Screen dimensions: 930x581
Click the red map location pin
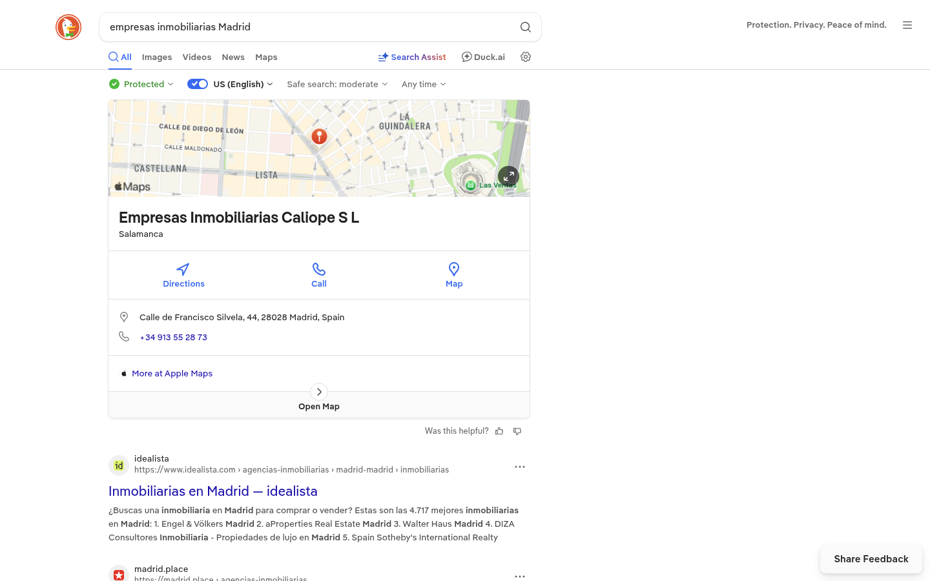point(319,138)
